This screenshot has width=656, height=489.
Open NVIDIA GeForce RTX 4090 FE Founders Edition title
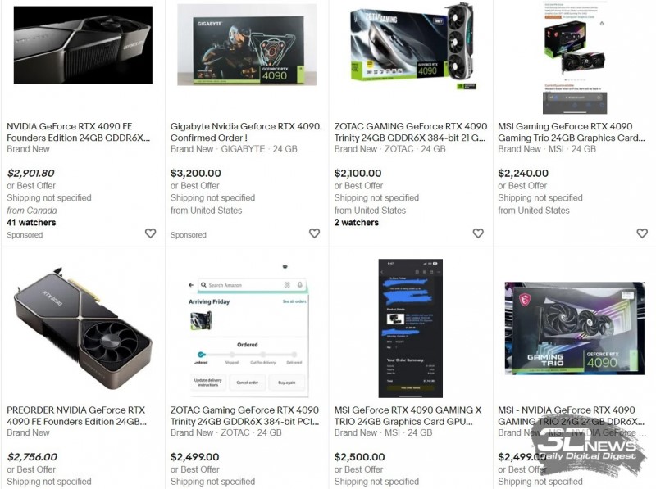(78, 132)
